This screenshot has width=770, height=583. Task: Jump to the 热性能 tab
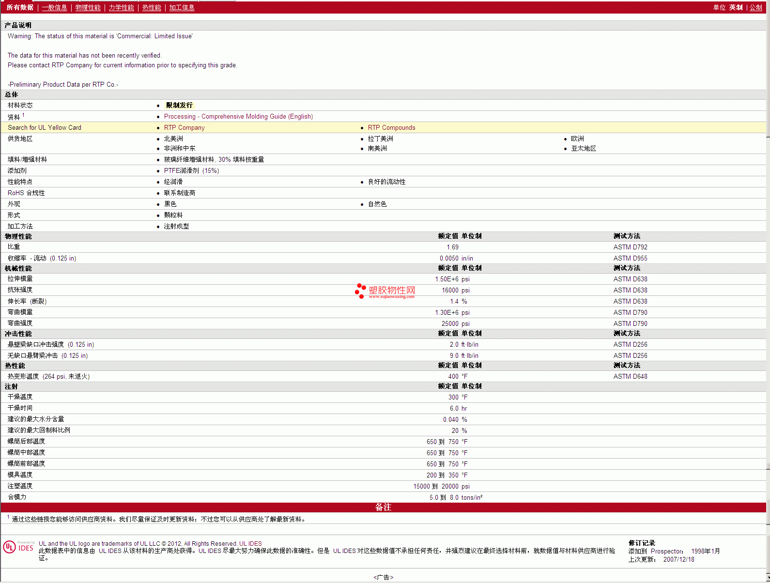tap(152, 8)
